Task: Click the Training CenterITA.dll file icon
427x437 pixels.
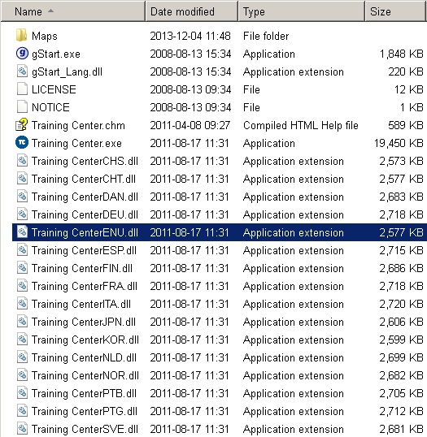Action: pyautogui.click(x=22, y=304)
